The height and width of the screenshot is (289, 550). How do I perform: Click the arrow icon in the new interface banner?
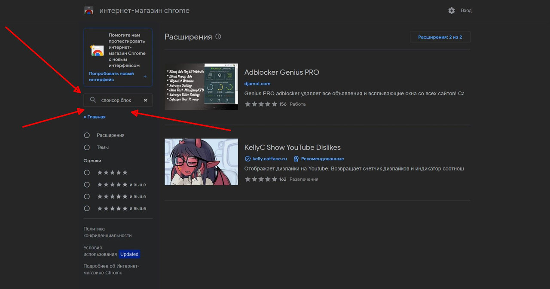click(x=145, y=76)
